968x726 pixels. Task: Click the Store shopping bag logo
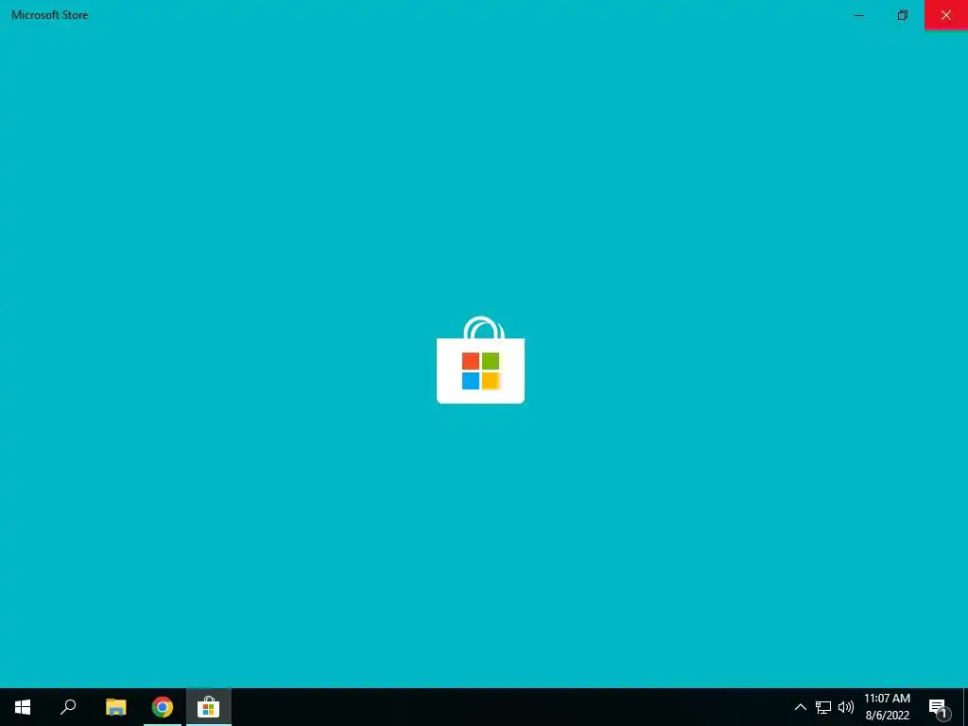480,360
